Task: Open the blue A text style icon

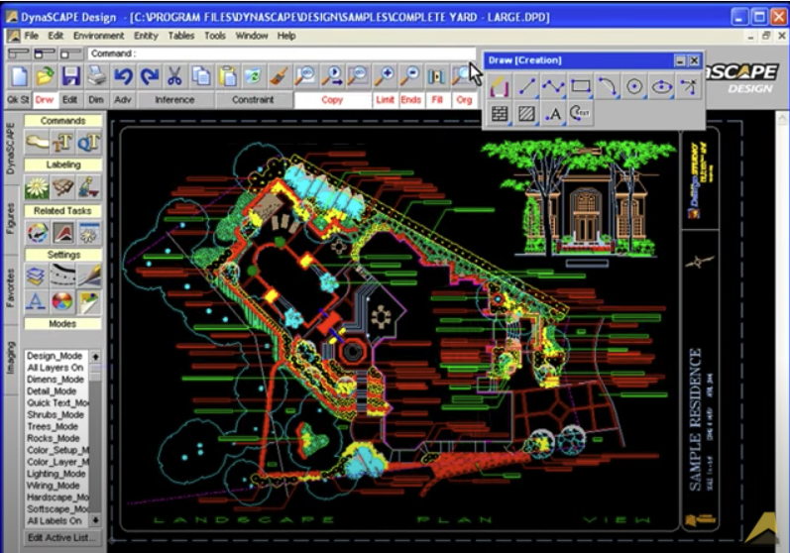Action: (37, 301)
